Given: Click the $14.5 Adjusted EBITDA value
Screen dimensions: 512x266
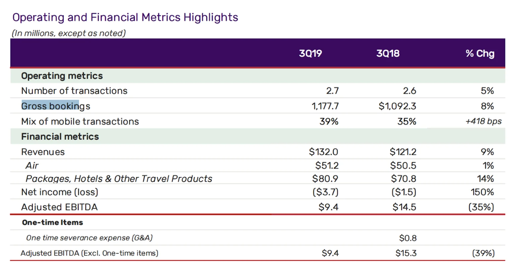Looking at the screenshot, I should pos(404,207).
